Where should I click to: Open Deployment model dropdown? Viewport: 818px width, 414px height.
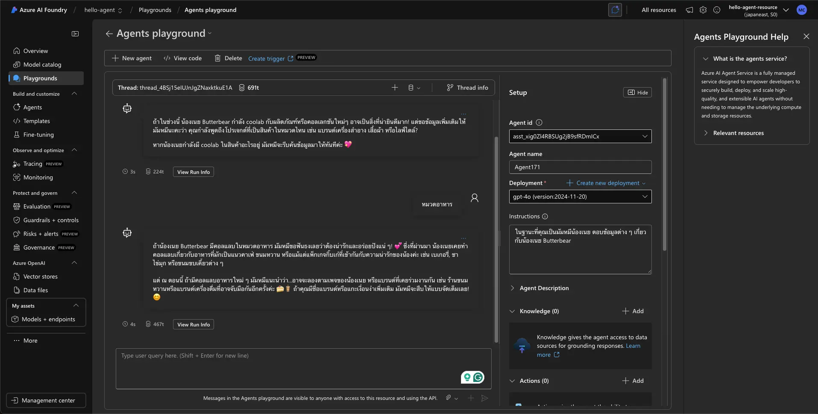pos(580,197)
